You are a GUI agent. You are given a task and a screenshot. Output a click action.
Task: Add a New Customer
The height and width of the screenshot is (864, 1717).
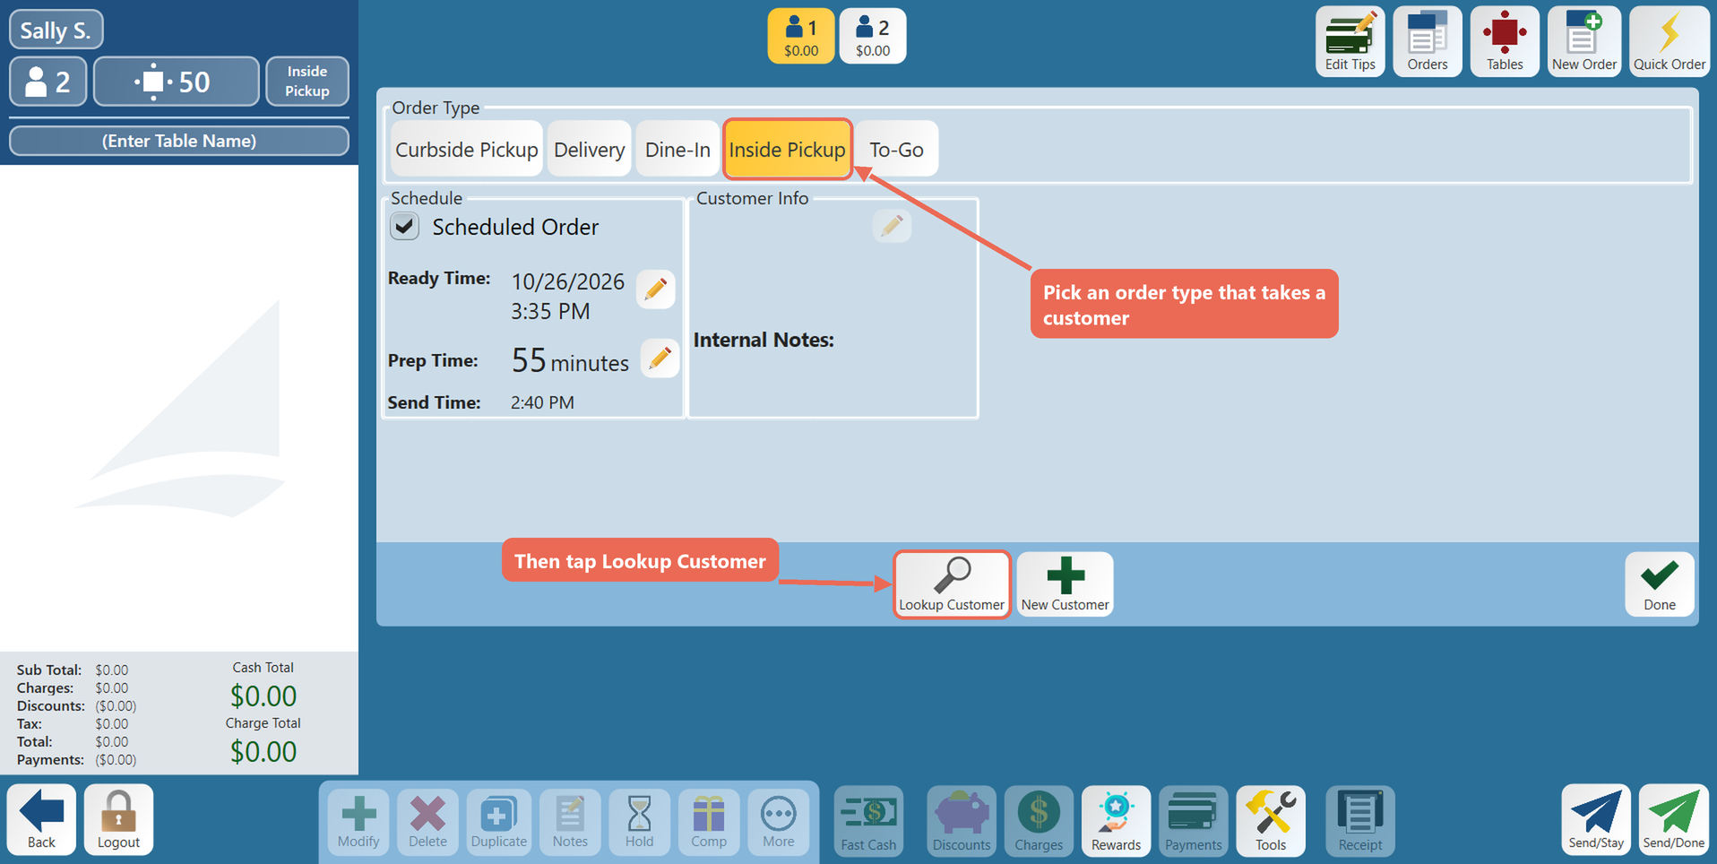click(1065, 583)
